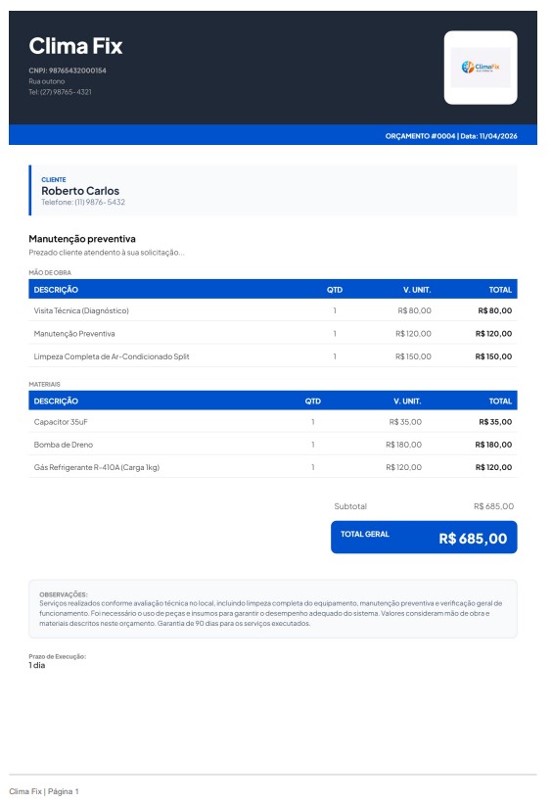This screenshot has width=552, height=804.
Task: Click bold R$ 35,00 total cell
Action: [x=495, y=422]
